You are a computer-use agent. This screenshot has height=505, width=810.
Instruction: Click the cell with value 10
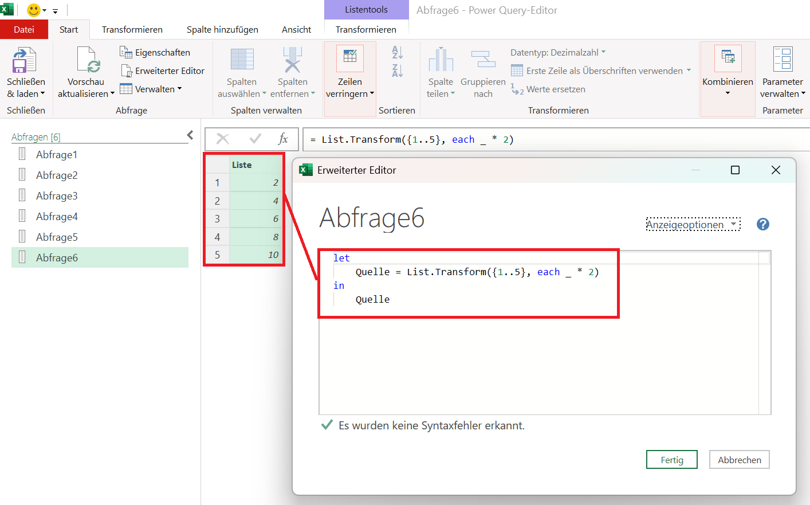pos(256,255)
